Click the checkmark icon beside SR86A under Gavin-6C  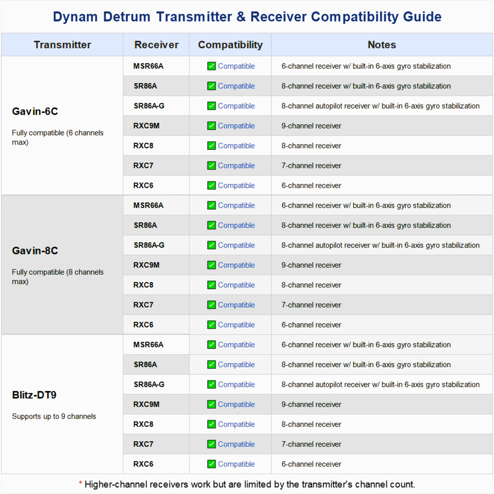click(x=211, y=86)
